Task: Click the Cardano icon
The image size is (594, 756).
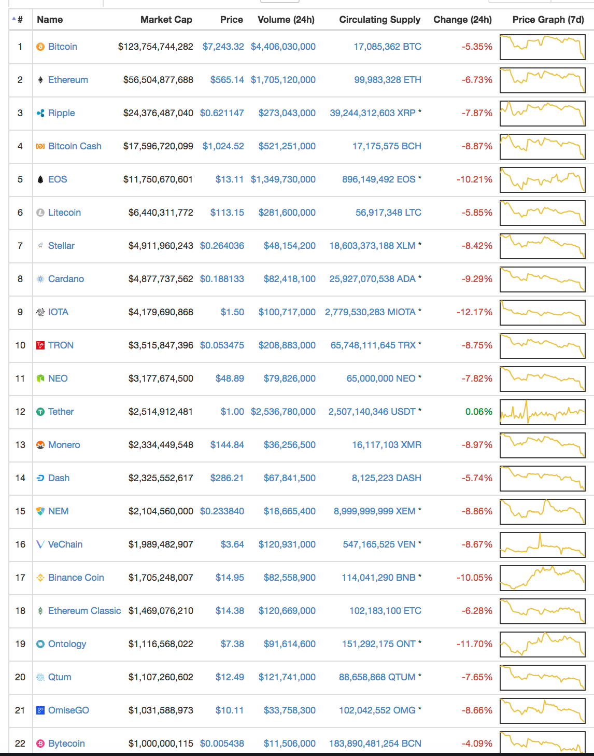Action: (40, 279)
